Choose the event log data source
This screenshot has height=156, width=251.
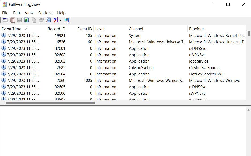point(12,20)
